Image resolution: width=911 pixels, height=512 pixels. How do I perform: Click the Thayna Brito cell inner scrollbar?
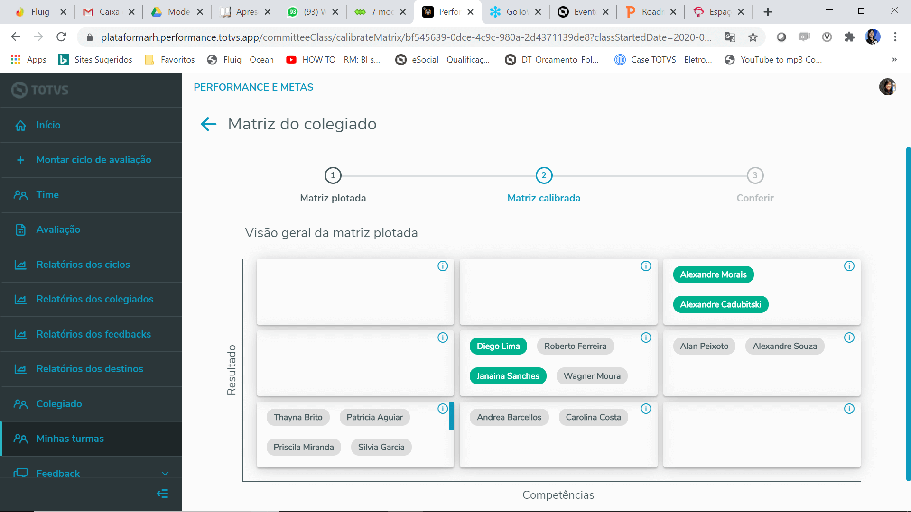coord(452,416)
